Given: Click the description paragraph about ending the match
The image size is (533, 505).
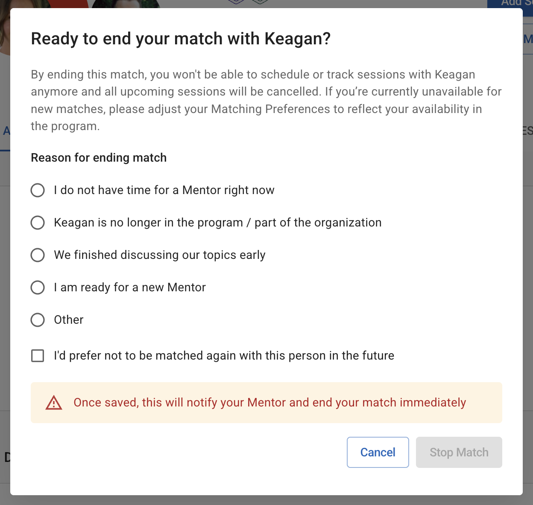Looking at the screenshot, I should pos(266,100).
